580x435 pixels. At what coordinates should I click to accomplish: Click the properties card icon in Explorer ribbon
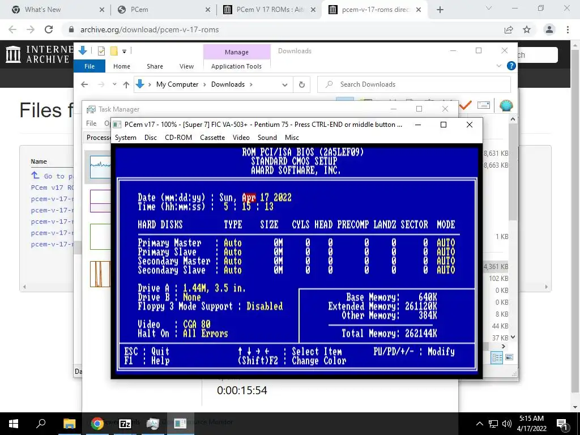click(484, 105)
